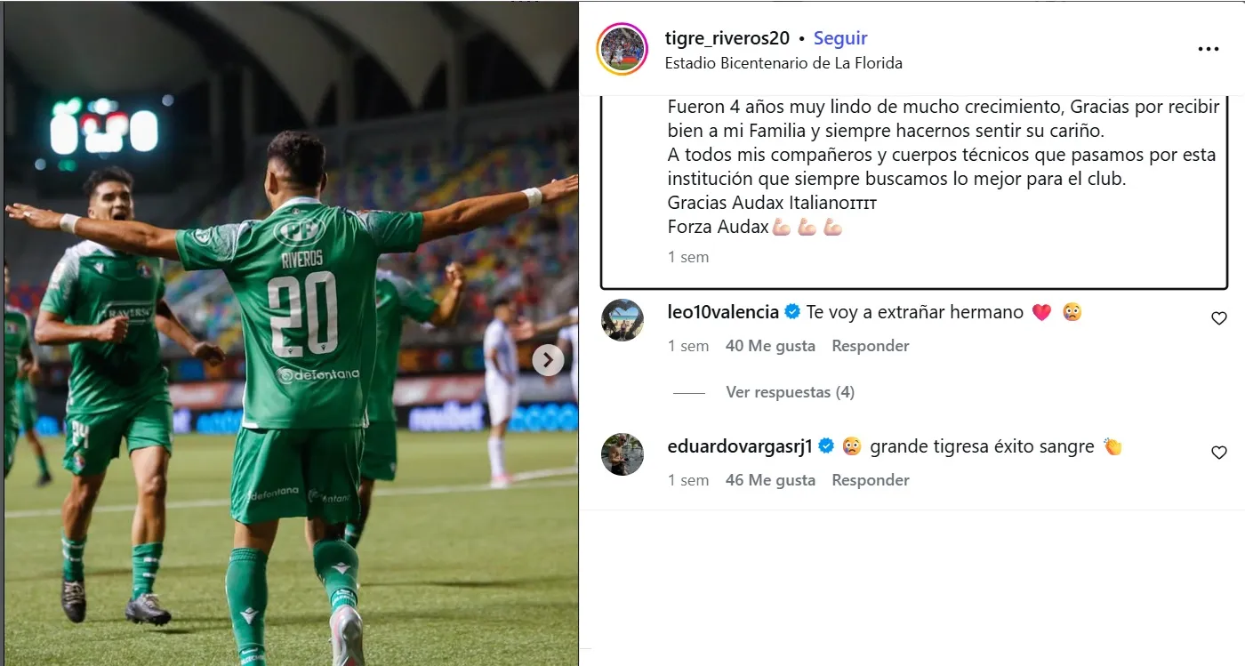Like eduardovargasrj1's comment with heart icon
Viewport: 1245px width, 666px height.
(1219, 453)
